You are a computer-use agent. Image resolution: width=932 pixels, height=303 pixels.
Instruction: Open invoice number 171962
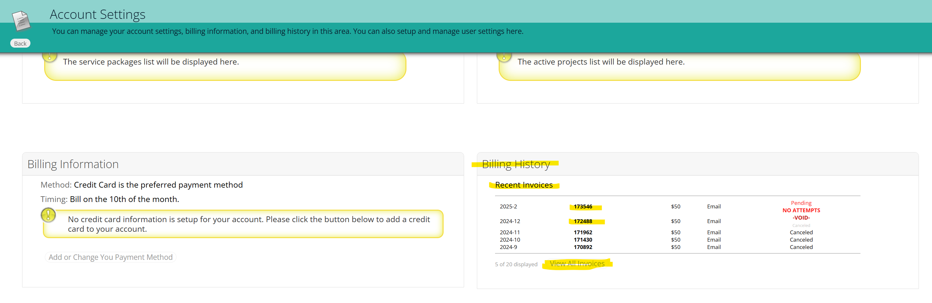pyautogui.click(x=583, y=232)
